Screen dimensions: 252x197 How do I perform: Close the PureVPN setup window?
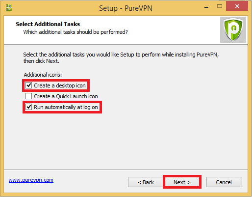237,6
